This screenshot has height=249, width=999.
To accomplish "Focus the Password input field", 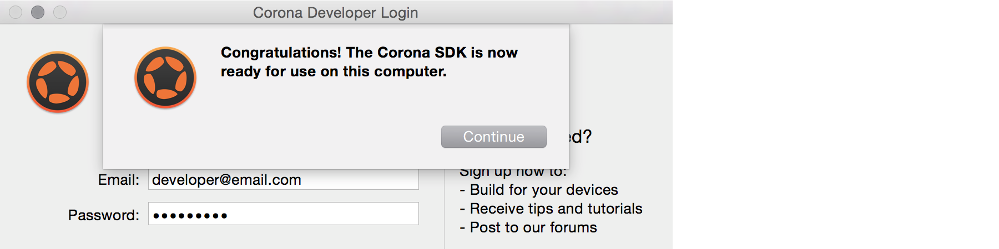I will [283, 214].
